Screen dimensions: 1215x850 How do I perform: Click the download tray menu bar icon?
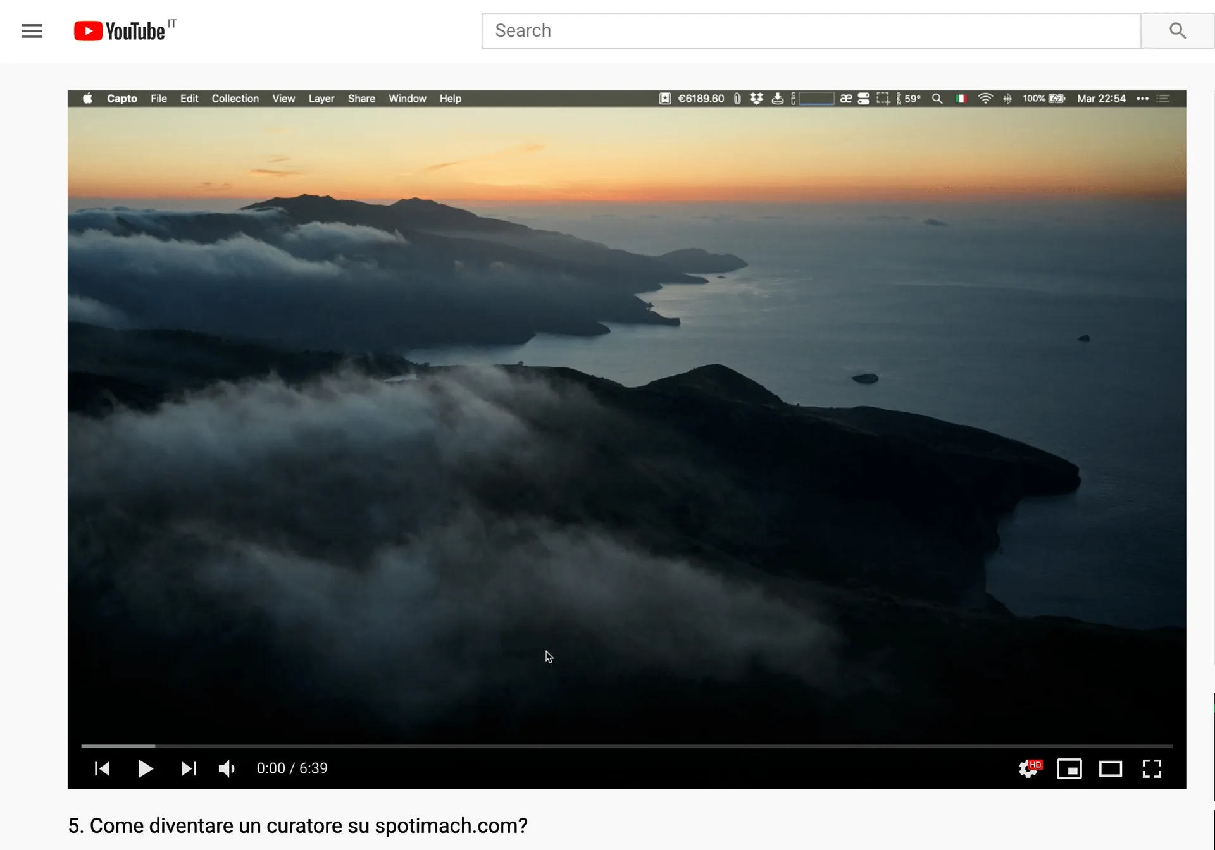pos(778,99)
